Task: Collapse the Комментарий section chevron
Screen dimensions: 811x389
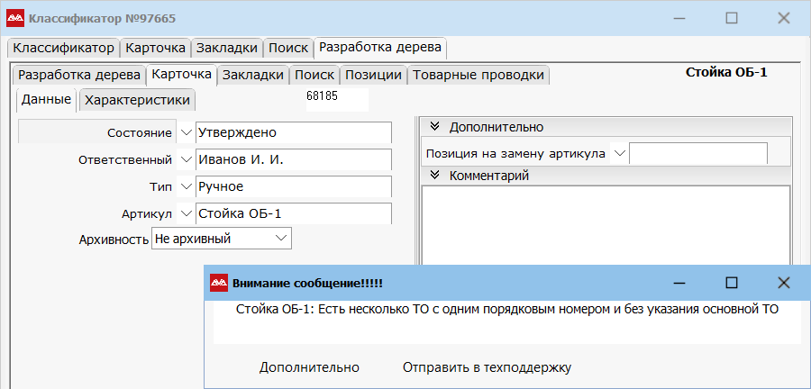Action: pyautogui.click(x=434, y=176)
